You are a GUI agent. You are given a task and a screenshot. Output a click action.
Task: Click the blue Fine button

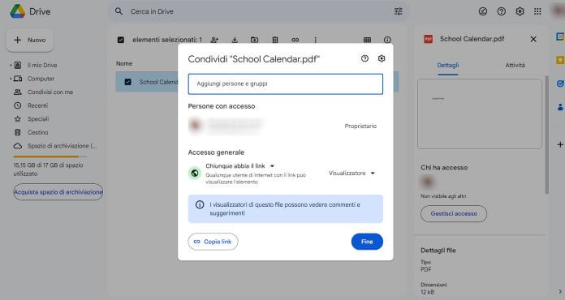pyautogui.click(x=367, y=242)
